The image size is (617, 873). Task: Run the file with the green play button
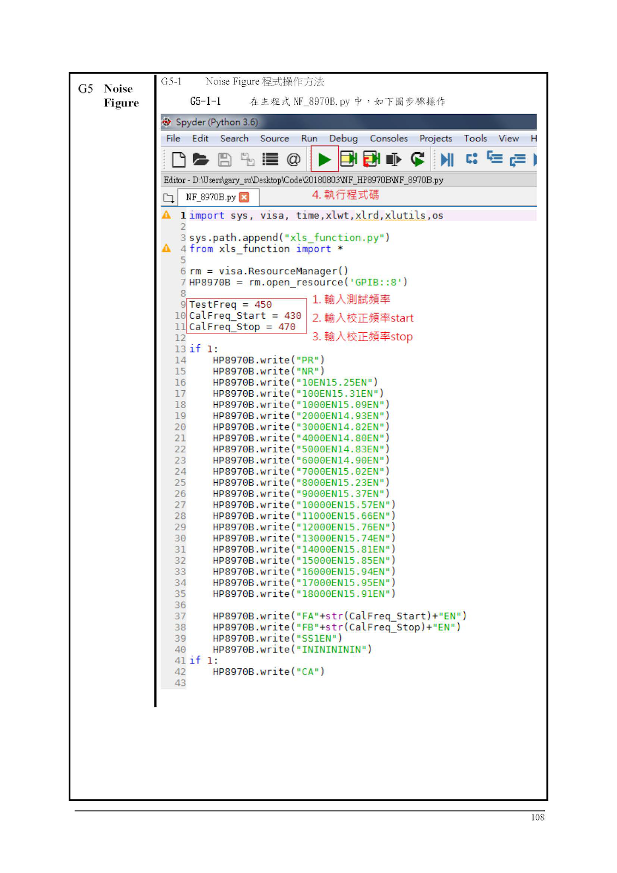coord(324,159)
